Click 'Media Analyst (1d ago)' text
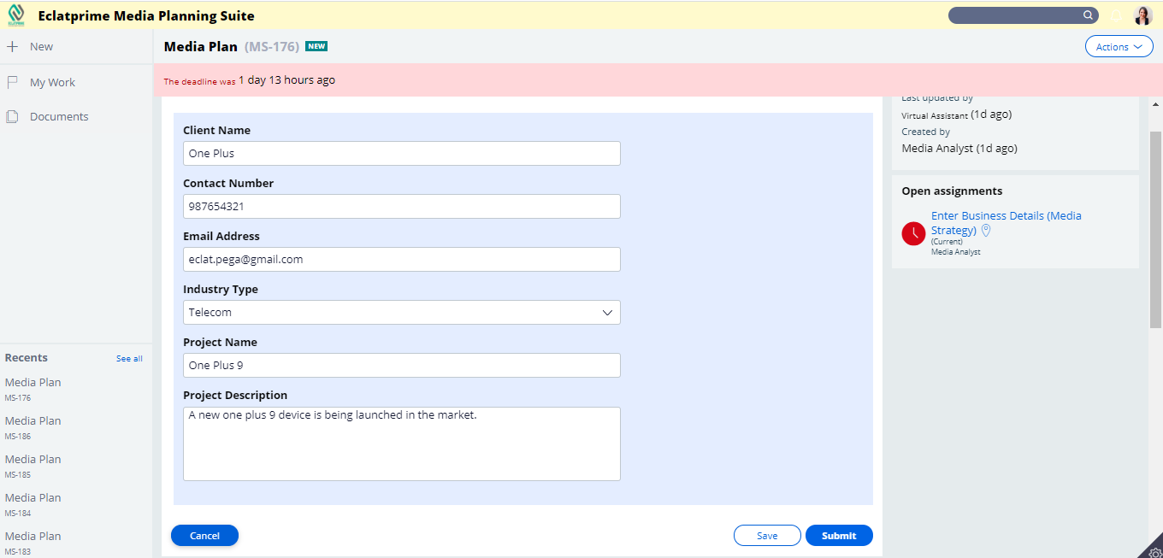Screen dimensions: 1163x558 click(959, 149)
